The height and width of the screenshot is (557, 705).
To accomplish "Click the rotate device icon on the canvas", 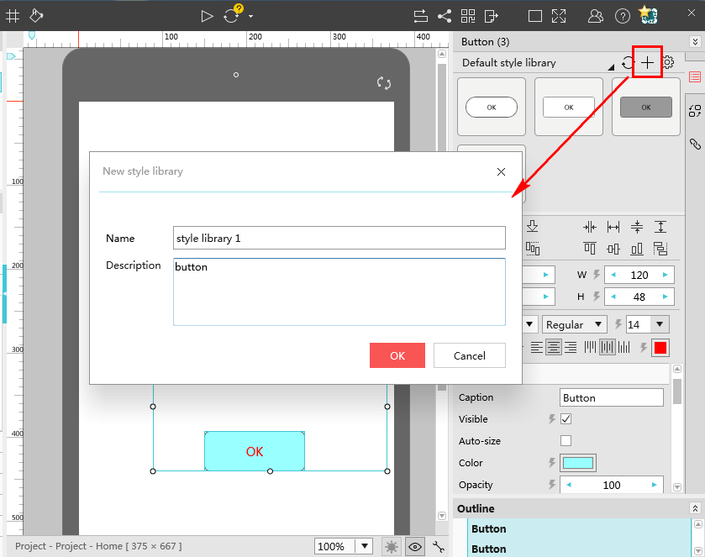I will point(384,82).
